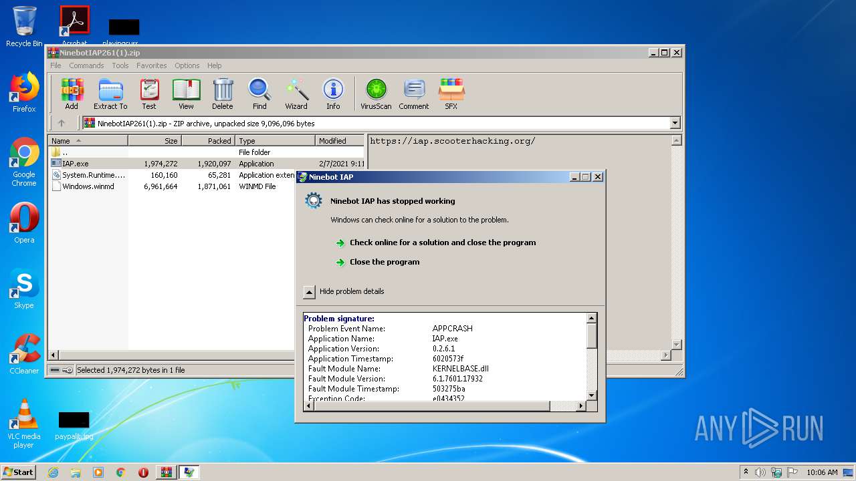The image size is (856, 481).
Task: Sort files by Name column
Action: click(x=88, y=140)
